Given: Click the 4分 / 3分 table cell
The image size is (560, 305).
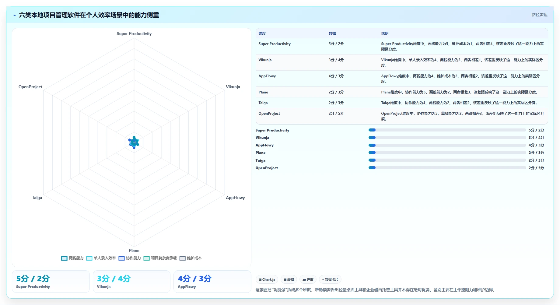Looking at the screenshot, I should [x=336, y=76].
